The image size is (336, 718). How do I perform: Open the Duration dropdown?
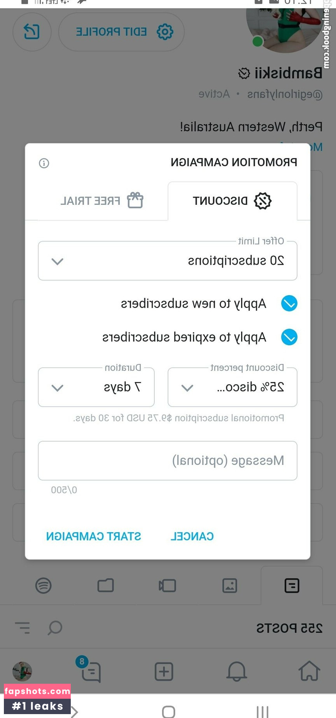96,387
